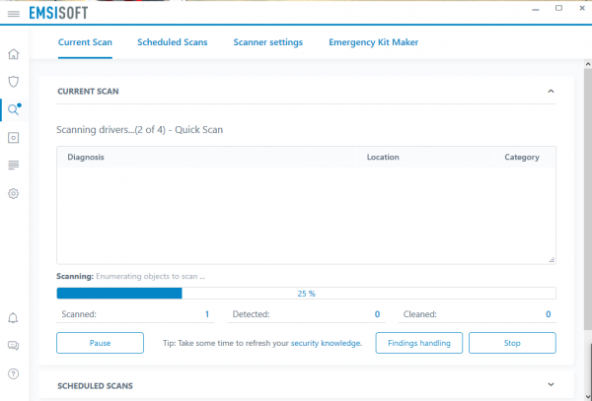Open Findings handling options
Image resolution: width=592 pixels, height=401 pixels.
(419, 343)
